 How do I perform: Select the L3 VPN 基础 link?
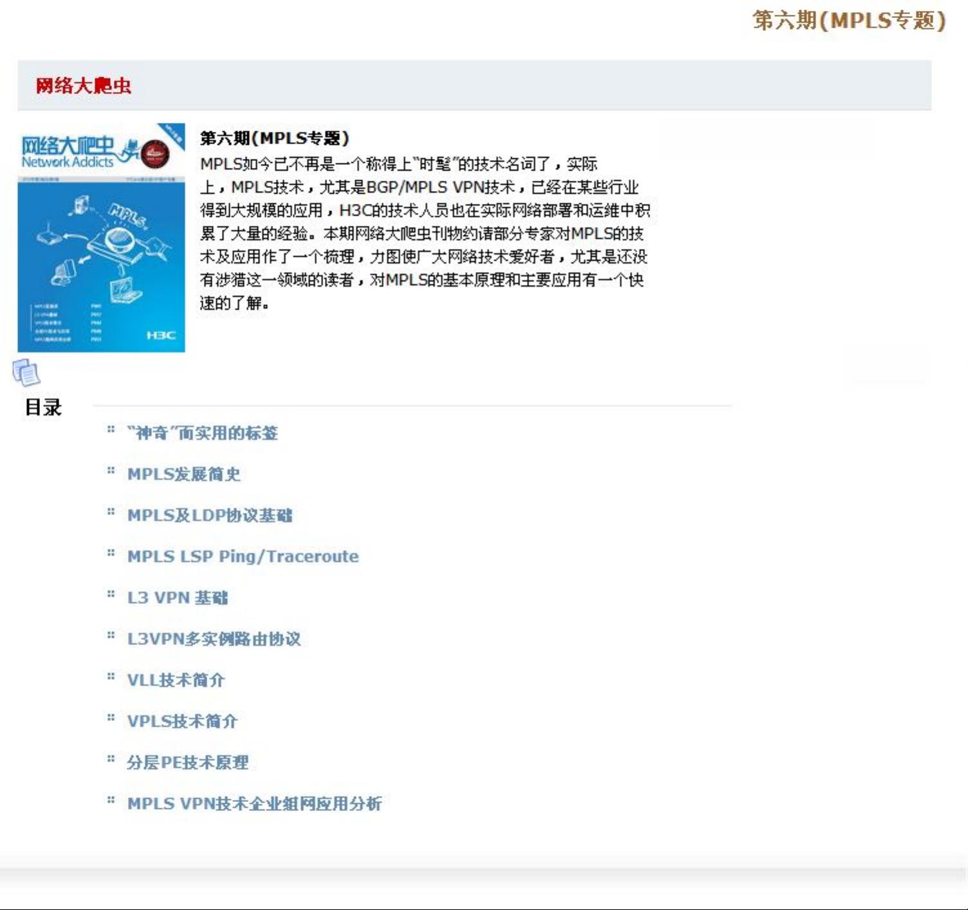coord(177,598)
